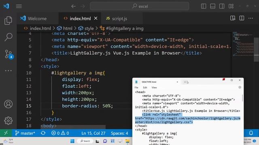Go back with the navigation arrow
Image resolution: width=259 pixels, height=145 pixels.
click(x=73, y=6)
